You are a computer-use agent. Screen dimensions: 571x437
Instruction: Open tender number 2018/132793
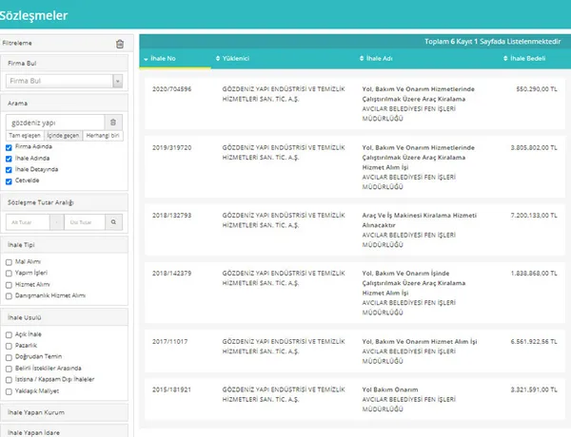tap(171, 216)
